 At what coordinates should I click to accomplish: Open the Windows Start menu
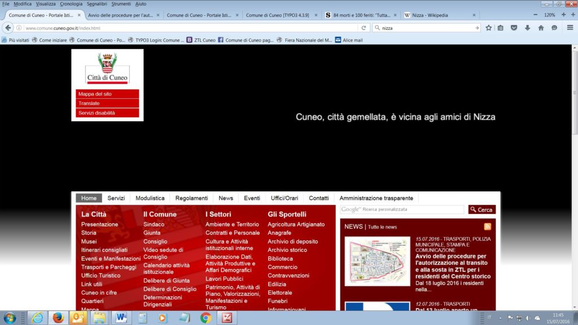[x=10, y=318]
